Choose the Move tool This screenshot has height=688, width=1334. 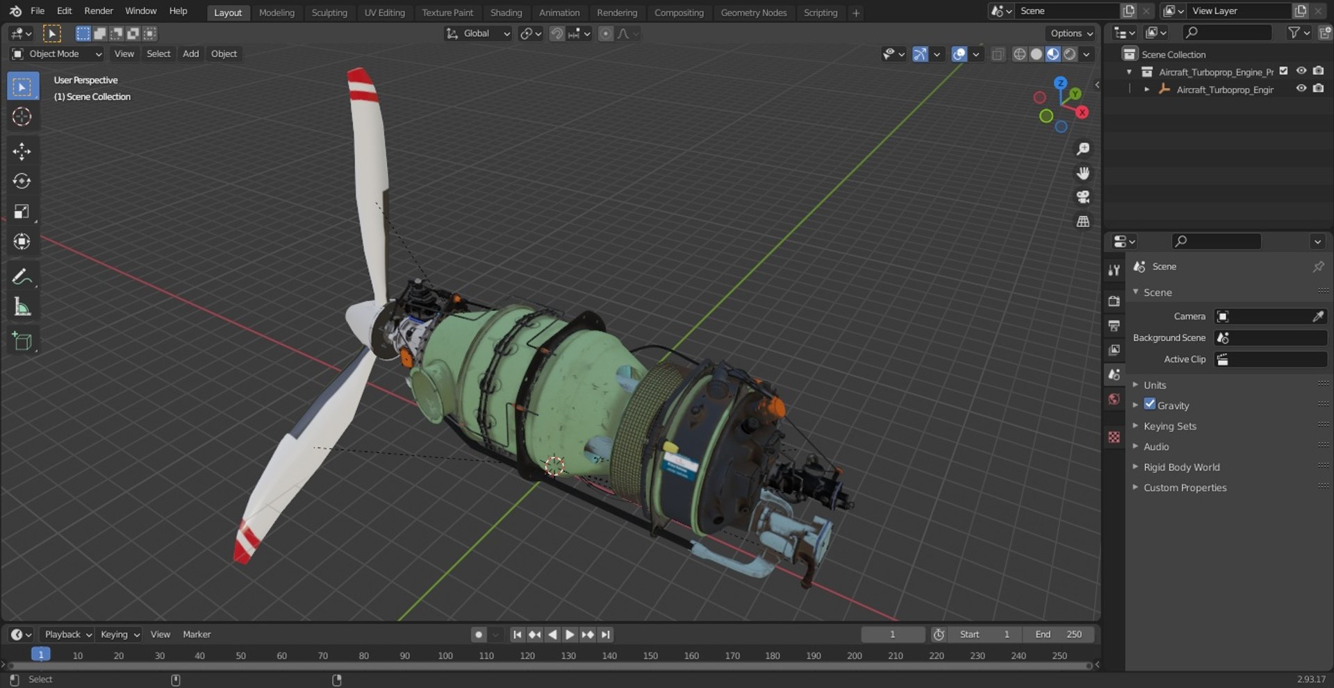click(22, 151)
